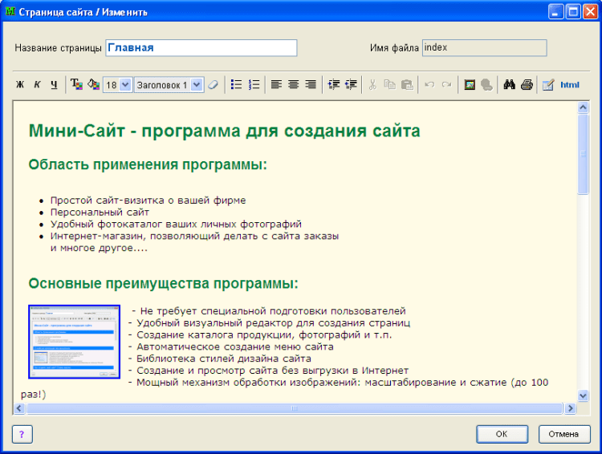
Task: Click heading Основные преимущества программы:
Action: pyautogui.click(x=163, y=284)
